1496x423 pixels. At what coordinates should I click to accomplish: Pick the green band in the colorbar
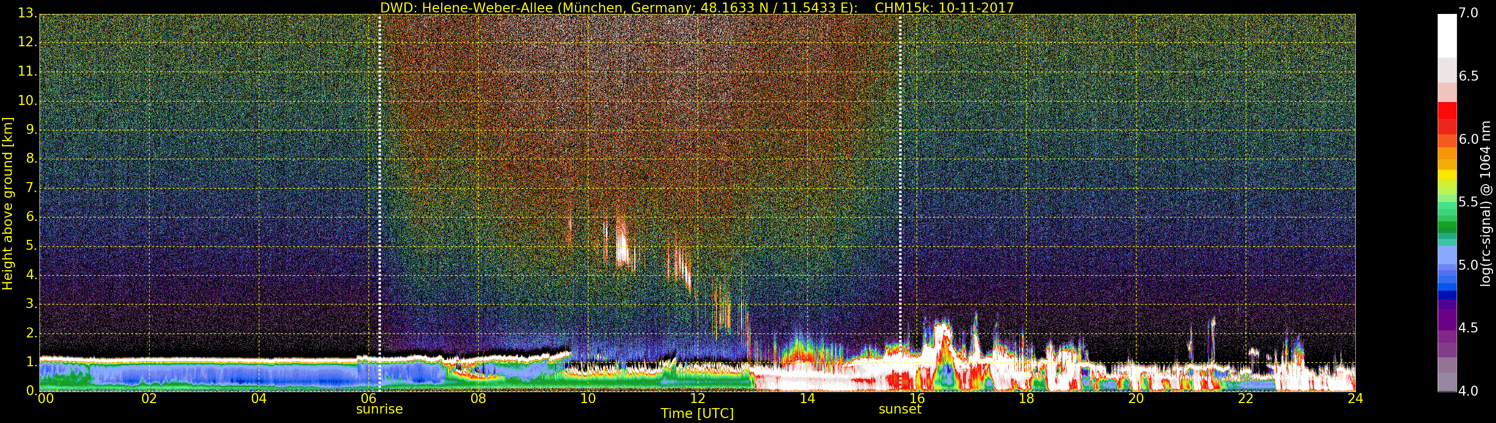click(x=1447, y=226)
